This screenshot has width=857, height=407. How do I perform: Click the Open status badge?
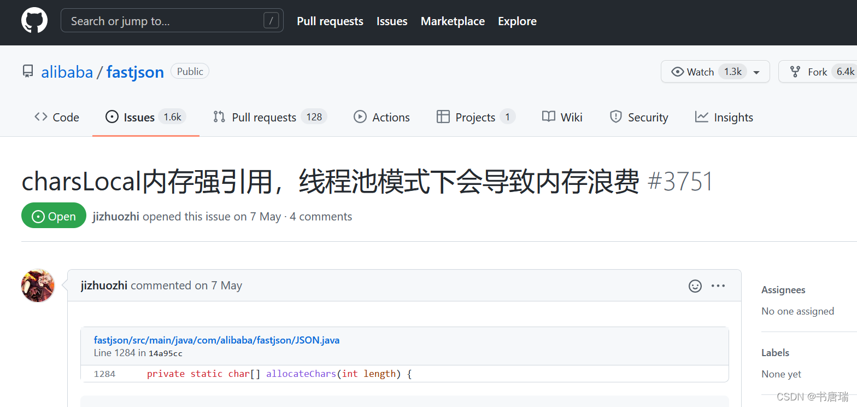[x=54, y=216]
